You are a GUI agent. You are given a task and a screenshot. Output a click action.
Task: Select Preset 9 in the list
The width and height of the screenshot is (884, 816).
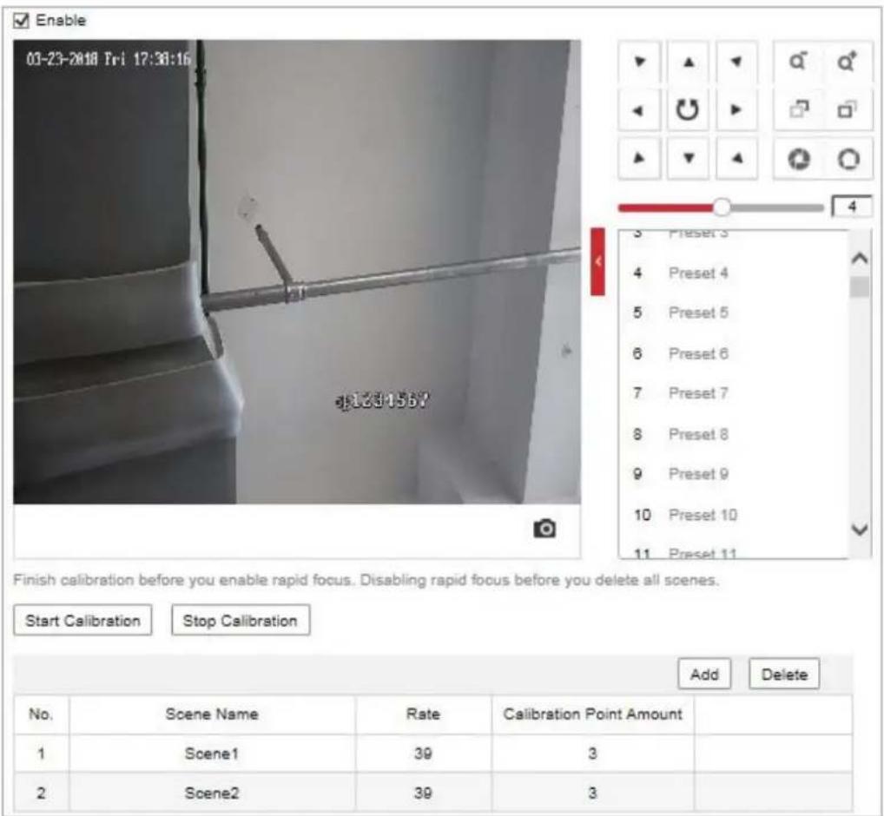(x=733, y=474)
